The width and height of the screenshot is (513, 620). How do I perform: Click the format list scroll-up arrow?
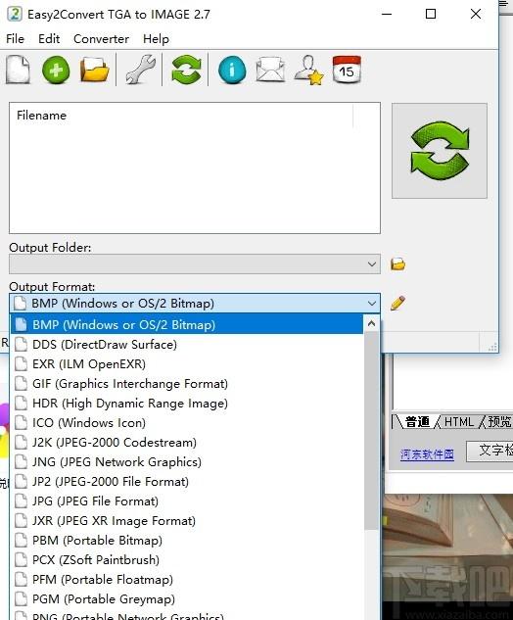(x=371, y=323)
